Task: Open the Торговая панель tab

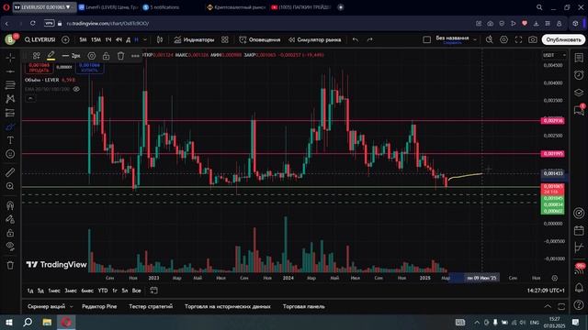Action: (x=304, y=306)
